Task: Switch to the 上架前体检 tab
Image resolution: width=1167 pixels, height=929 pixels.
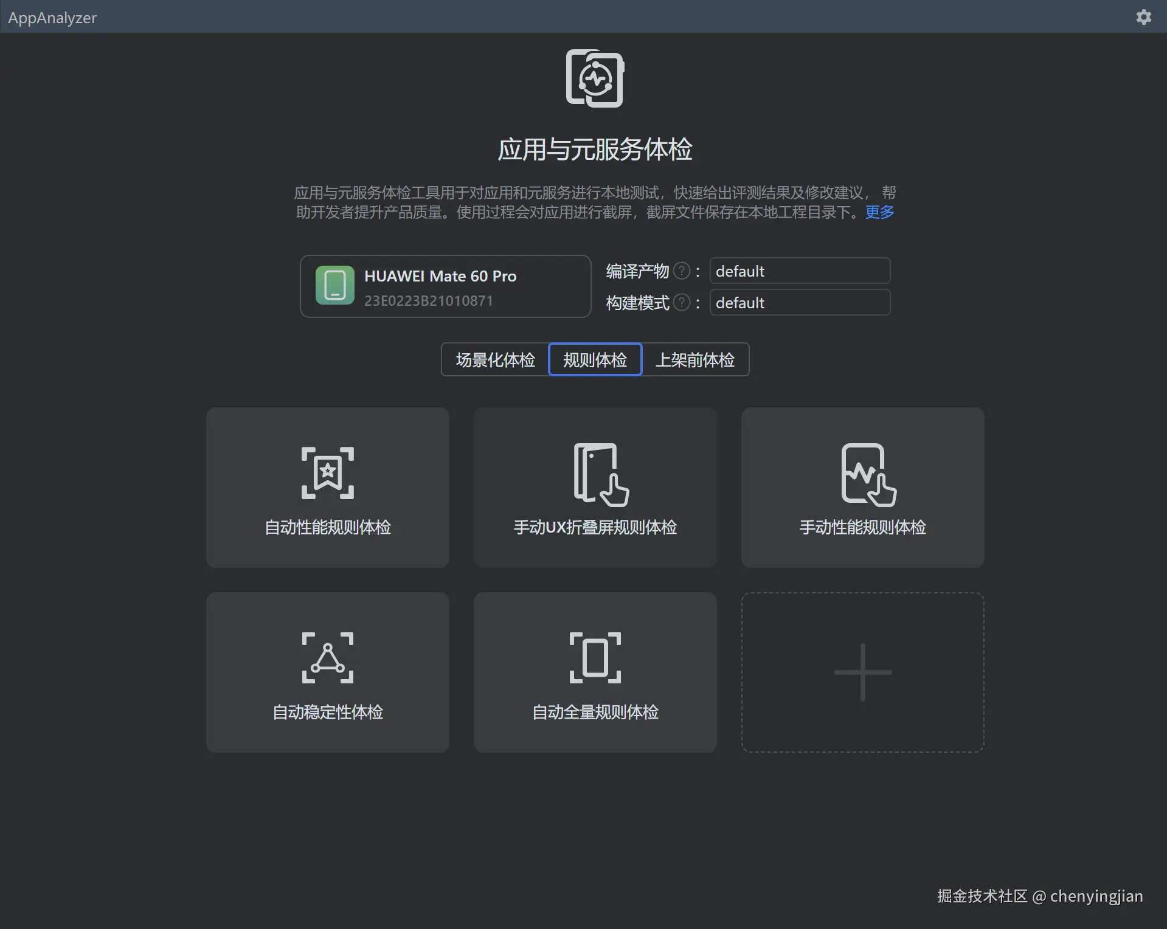Action: click(696, 359)
